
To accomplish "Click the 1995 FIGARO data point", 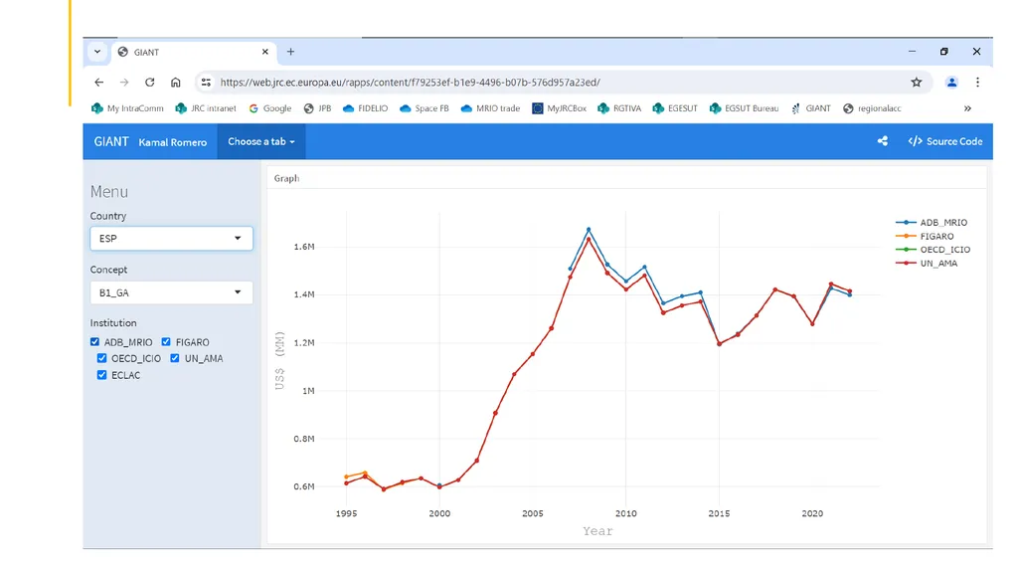I will click(346, 477).
